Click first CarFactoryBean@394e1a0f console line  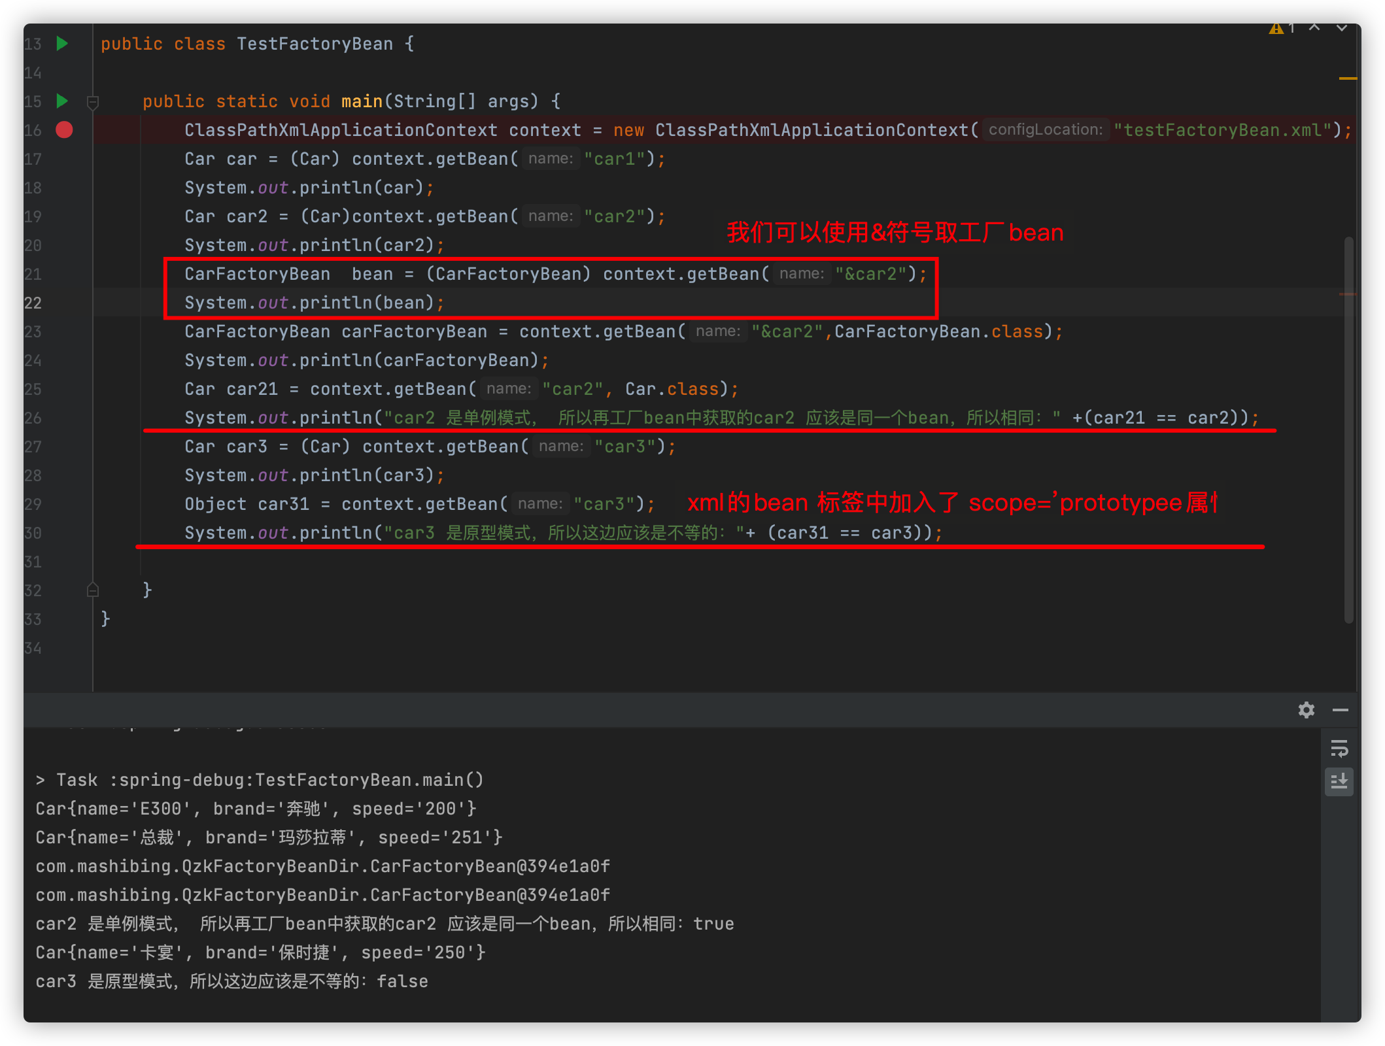coord(323,866)
